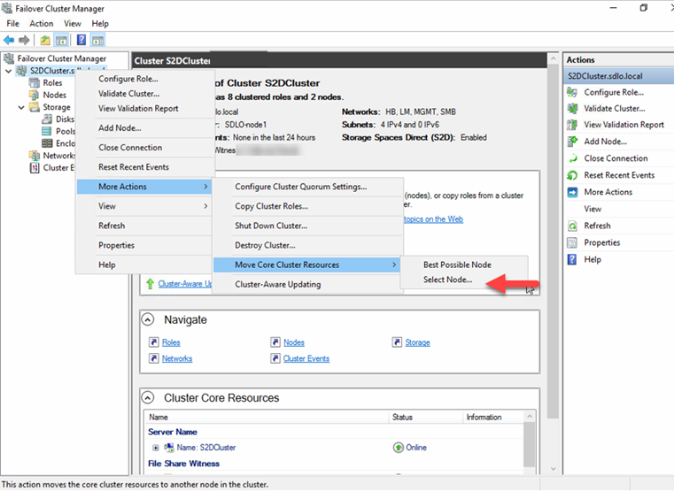
Task: Open the File menu
Action: [x=12, y=24]
